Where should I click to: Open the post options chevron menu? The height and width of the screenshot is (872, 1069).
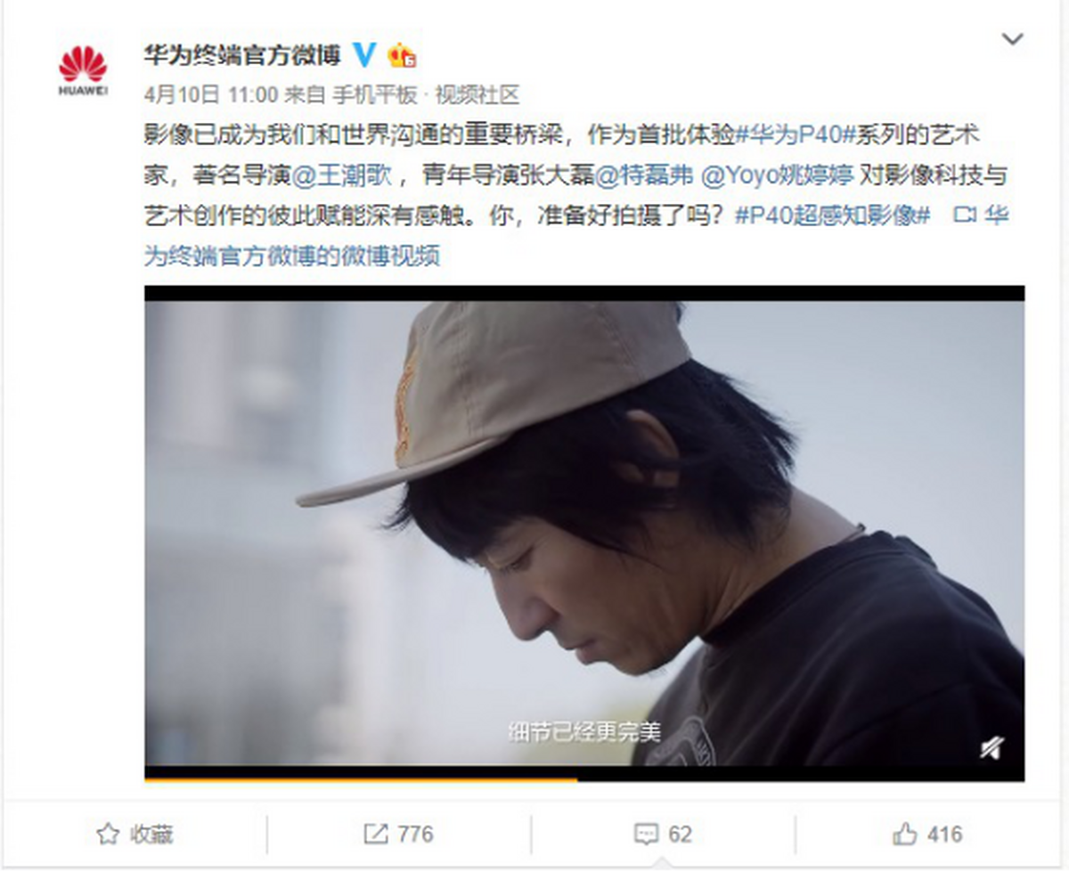tap(1012, 39)
